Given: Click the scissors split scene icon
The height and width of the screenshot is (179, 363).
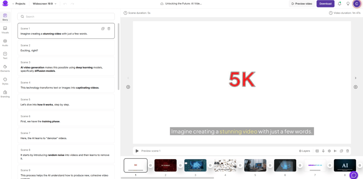Looking at the screenshot, I should pos(335,151).
